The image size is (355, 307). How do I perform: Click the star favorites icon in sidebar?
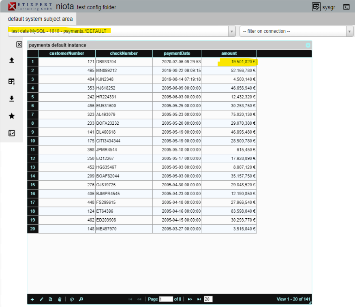click(12, 116)
